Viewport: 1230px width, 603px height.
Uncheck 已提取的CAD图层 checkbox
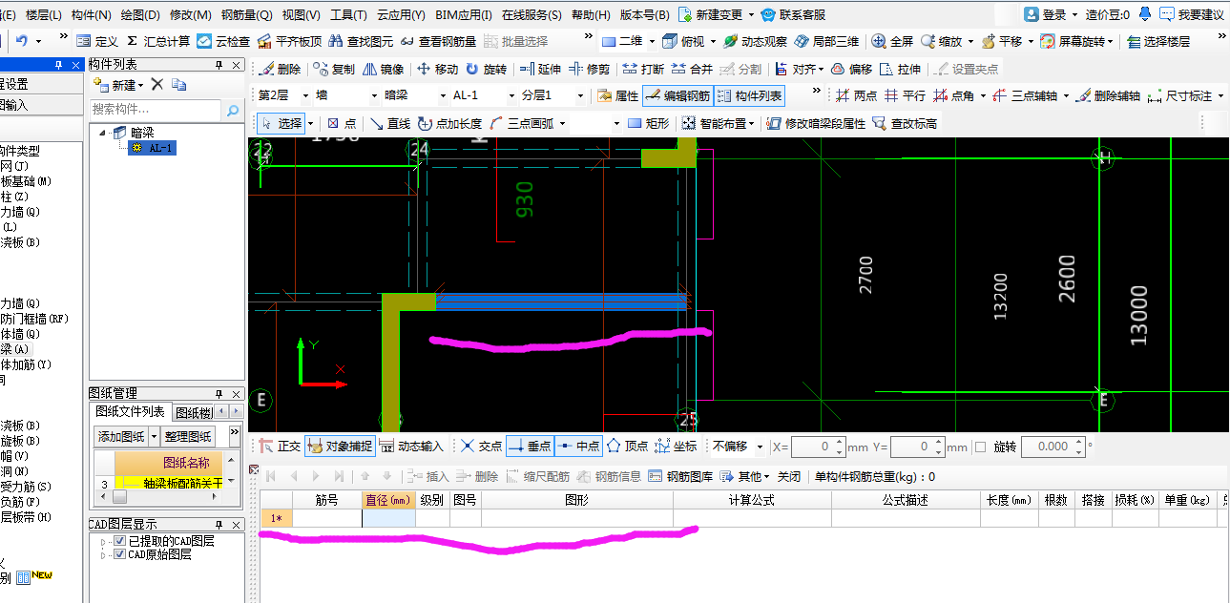[119, 541]
